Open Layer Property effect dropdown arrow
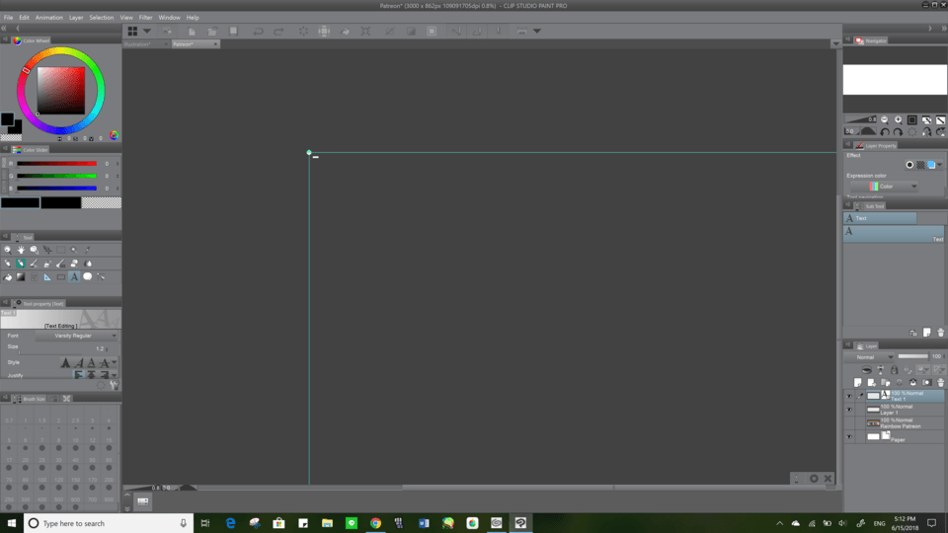948x533 pixels. [939, 165]
